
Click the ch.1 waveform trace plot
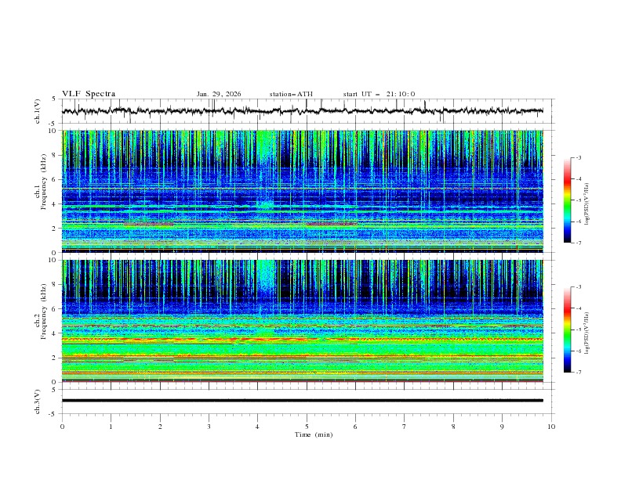click(303, 111)
